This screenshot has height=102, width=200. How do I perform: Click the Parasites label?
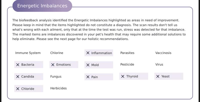pyautogui.click(x=127, y=53)
